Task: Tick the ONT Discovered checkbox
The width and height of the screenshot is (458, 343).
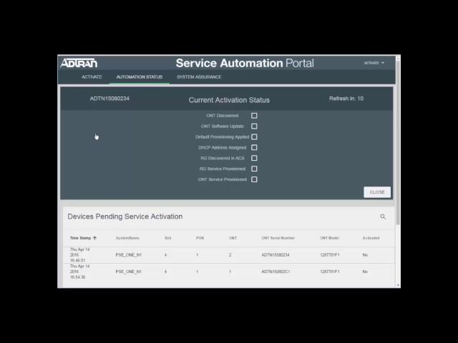Action: (254, 116)
